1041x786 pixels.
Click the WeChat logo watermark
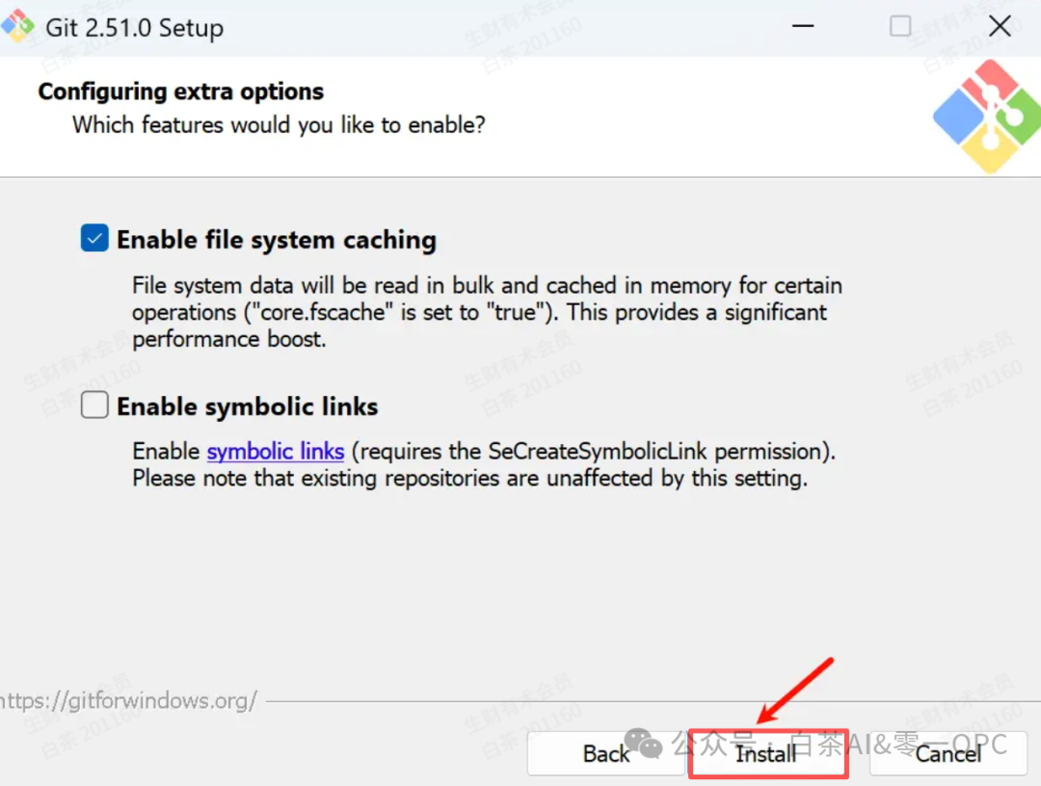[643, 744]
